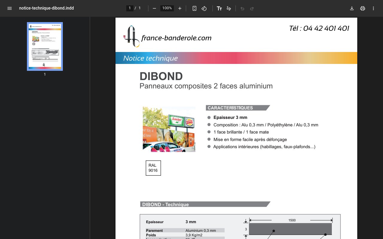Click the Epaisseur 3 mm bullet
Image resolution: width=383 pixels, height=239 pixels.
230,117
